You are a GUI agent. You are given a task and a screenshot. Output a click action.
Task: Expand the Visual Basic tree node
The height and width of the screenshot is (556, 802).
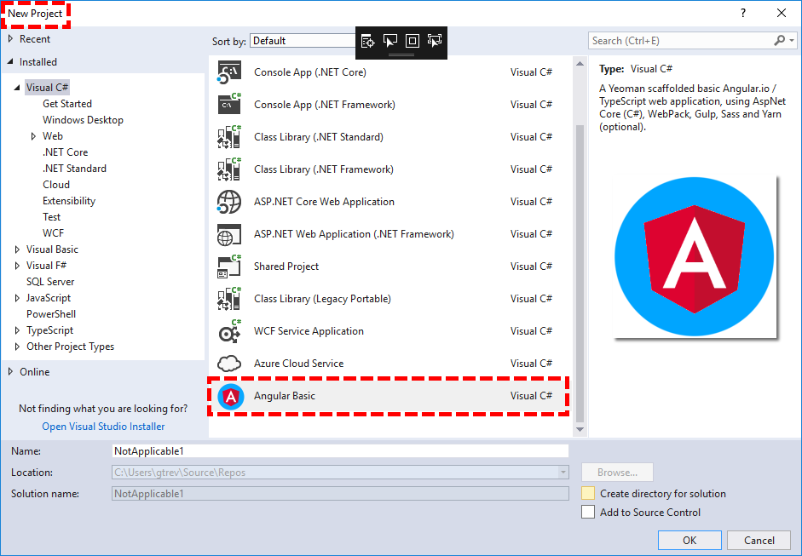tap(16, 249)
